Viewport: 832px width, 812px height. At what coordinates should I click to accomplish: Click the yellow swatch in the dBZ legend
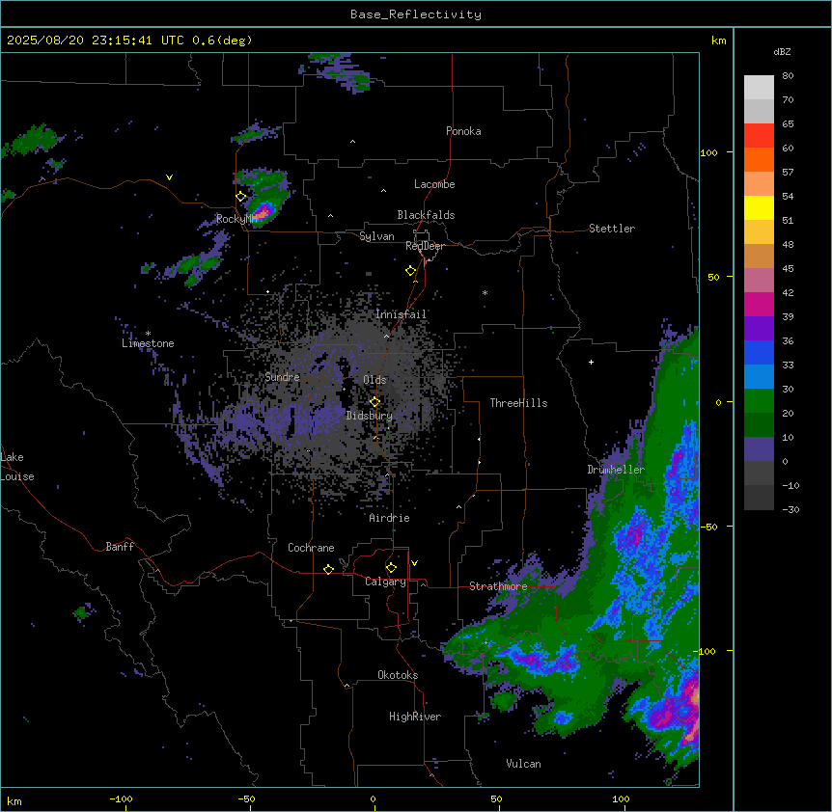pos(759,207)
